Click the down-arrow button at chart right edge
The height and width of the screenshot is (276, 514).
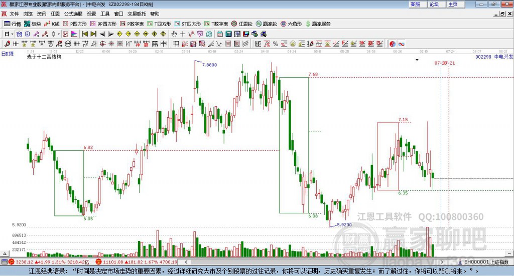pyautogui.click(x=509, y=253)
